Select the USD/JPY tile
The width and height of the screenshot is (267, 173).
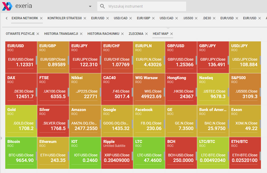245,57
